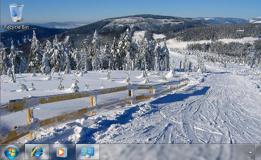This screenshot has height=160, width=261.
Task: Expand the hidden notification icons arrow
Action: (250, 152)
